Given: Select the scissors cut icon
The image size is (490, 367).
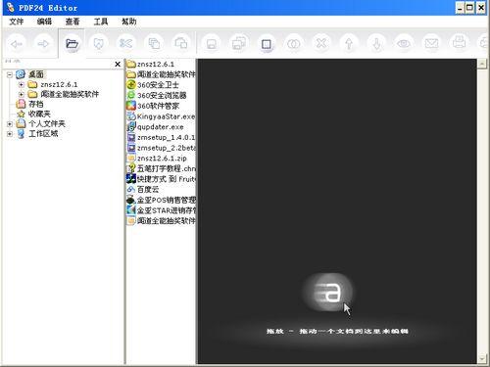Looking at the screenshot, I should tap(126, 44).
